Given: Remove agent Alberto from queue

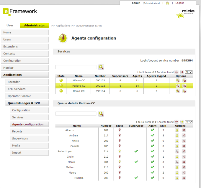Looking at the screenshot, I should 184,130.
